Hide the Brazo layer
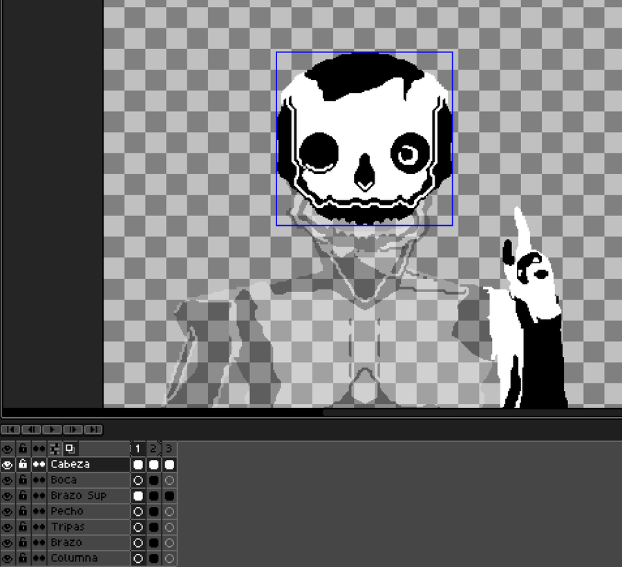Screen dimensions: 622x567 pyautogui.click(x=8, y=543)
